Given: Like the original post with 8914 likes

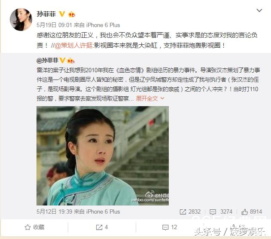Looking at the screenshot, I should (x=244, y=211).
